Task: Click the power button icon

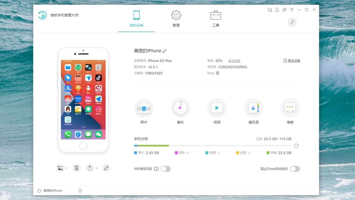Action: [90, 168]
